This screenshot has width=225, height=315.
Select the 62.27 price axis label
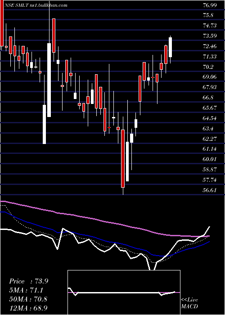click(210, 139)
